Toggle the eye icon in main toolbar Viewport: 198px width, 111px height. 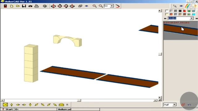pos(87,6)
